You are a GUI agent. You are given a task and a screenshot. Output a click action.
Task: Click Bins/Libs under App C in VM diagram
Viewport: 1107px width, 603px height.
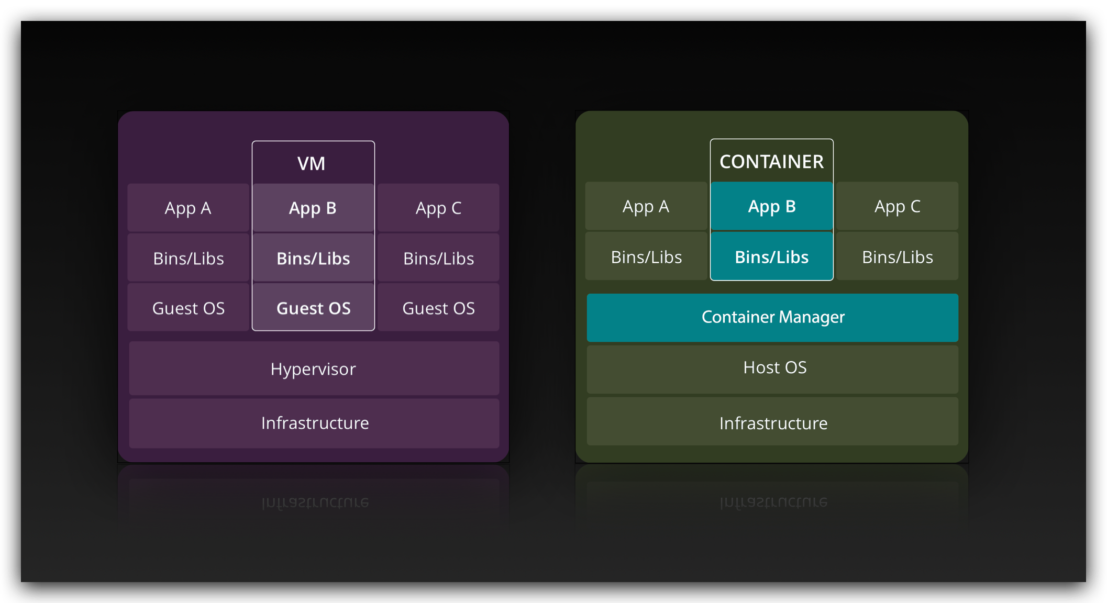pyautogui.click(x=438, y=258)
